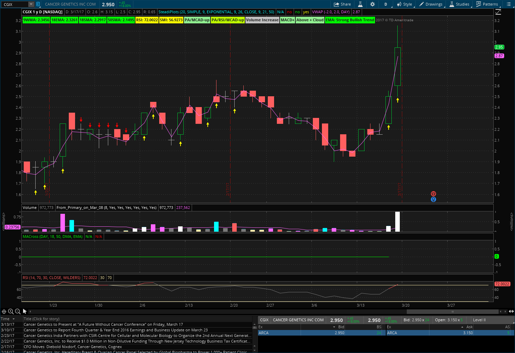
Task: Open the Studies menu
Action: (459, 4)
